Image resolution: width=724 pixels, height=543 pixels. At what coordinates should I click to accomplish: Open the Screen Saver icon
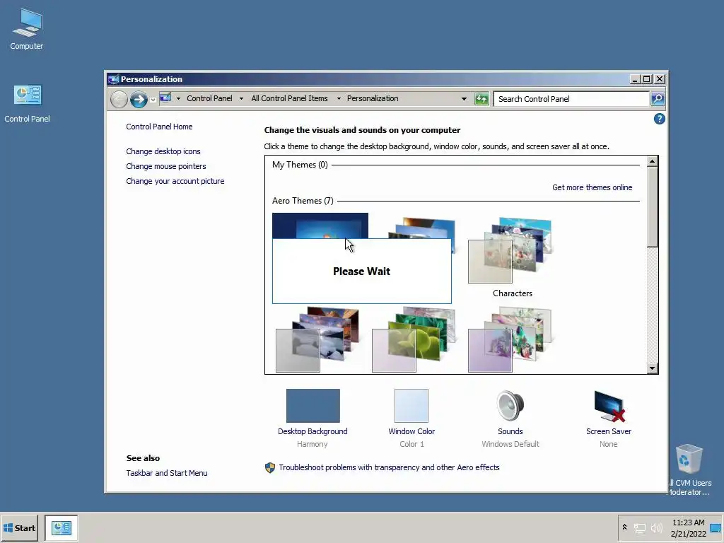(609, 405)
